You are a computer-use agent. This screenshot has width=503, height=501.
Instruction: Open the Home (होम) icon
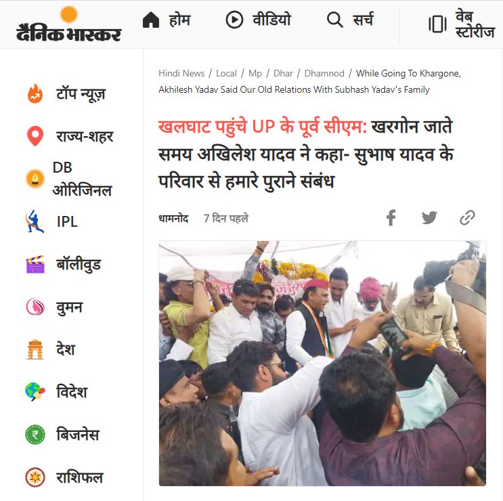click(x=151, y=20)
